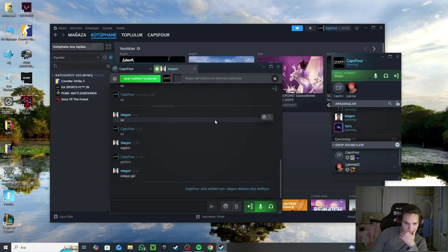Dismiss the voice chat waiting bar
The height and width of the screenshot is (252, 448).
click(275, 79)
